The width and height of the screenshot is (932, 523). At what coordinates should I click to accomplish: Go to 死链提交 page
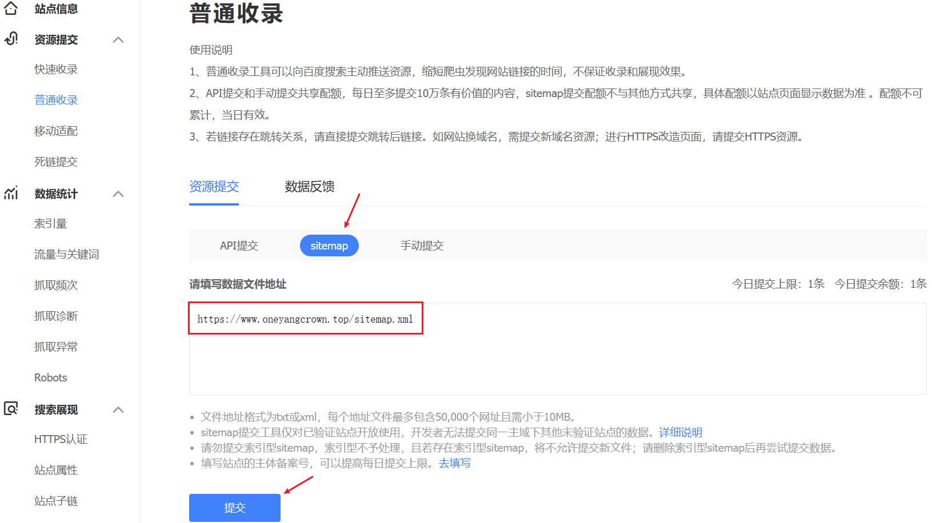56,162
